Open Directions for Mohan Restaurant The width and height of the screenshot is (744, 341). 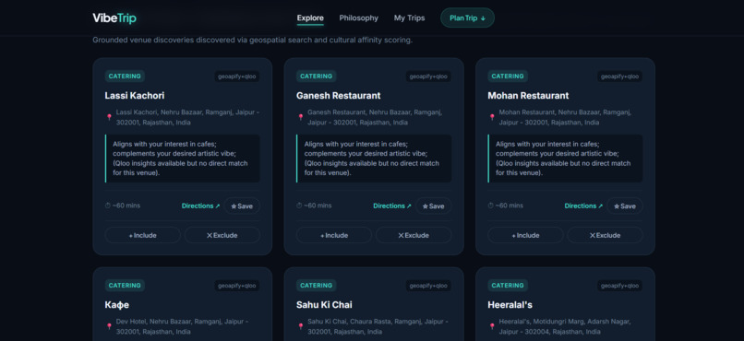pyautogui.click(x=583, y=206)
